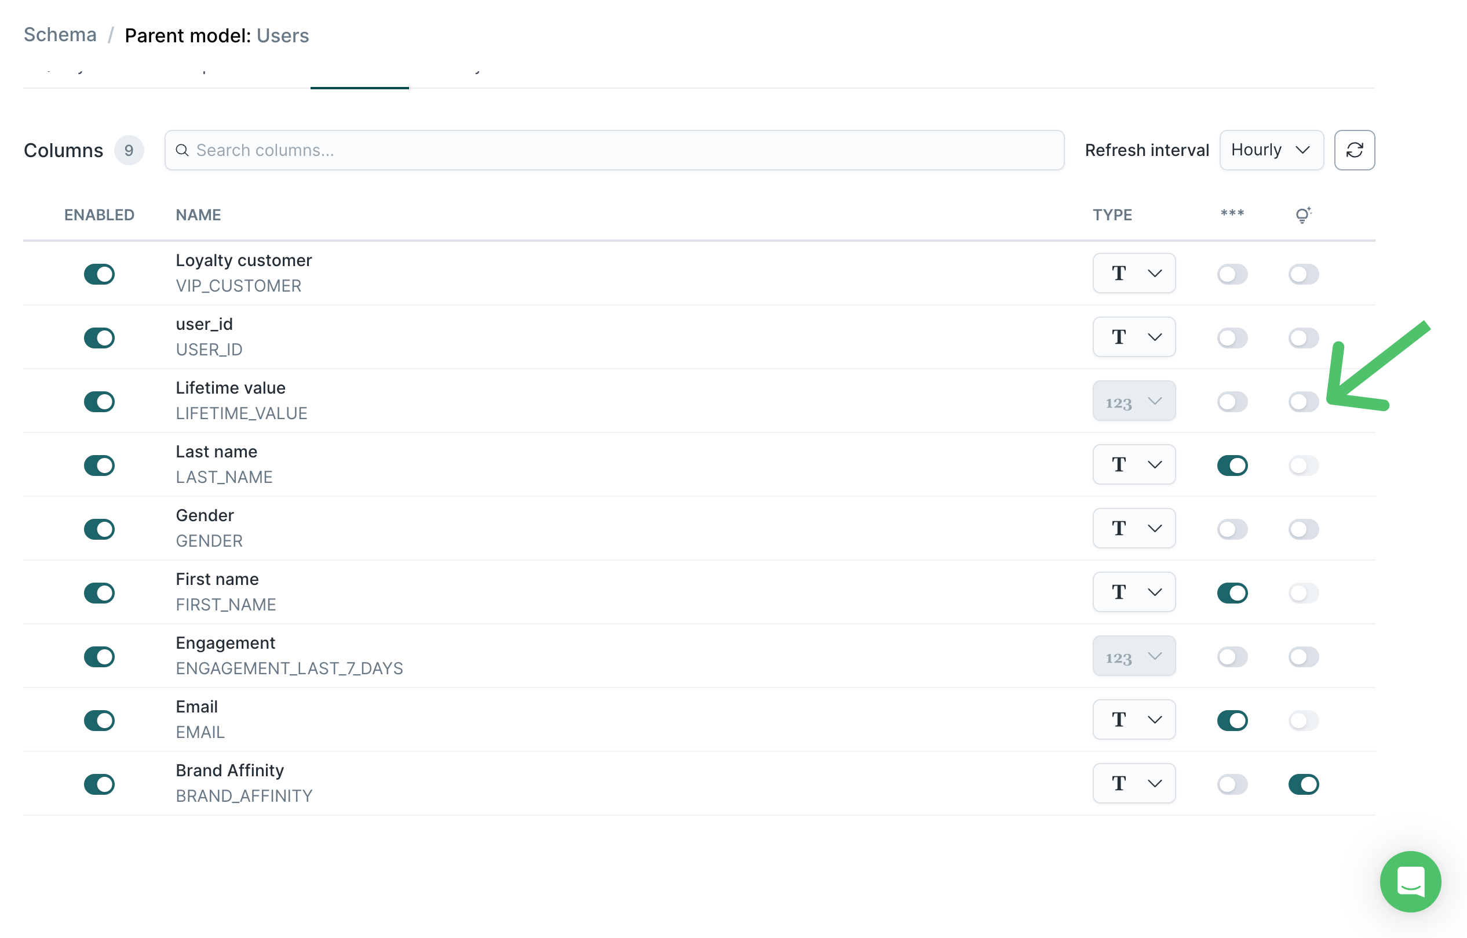Click the BRAND_AFFINITY column name text
1467x938 pixels.
[244, 796]
